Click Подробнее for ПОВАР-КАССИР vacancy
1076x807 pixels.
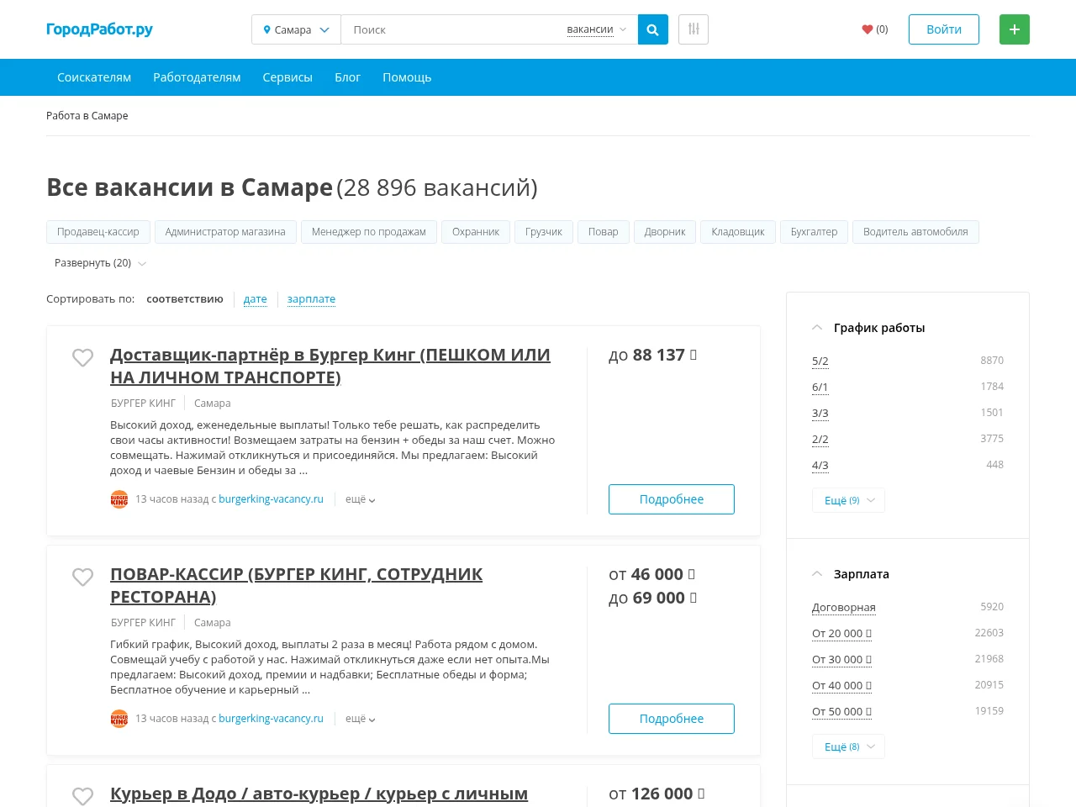point(672,719)
